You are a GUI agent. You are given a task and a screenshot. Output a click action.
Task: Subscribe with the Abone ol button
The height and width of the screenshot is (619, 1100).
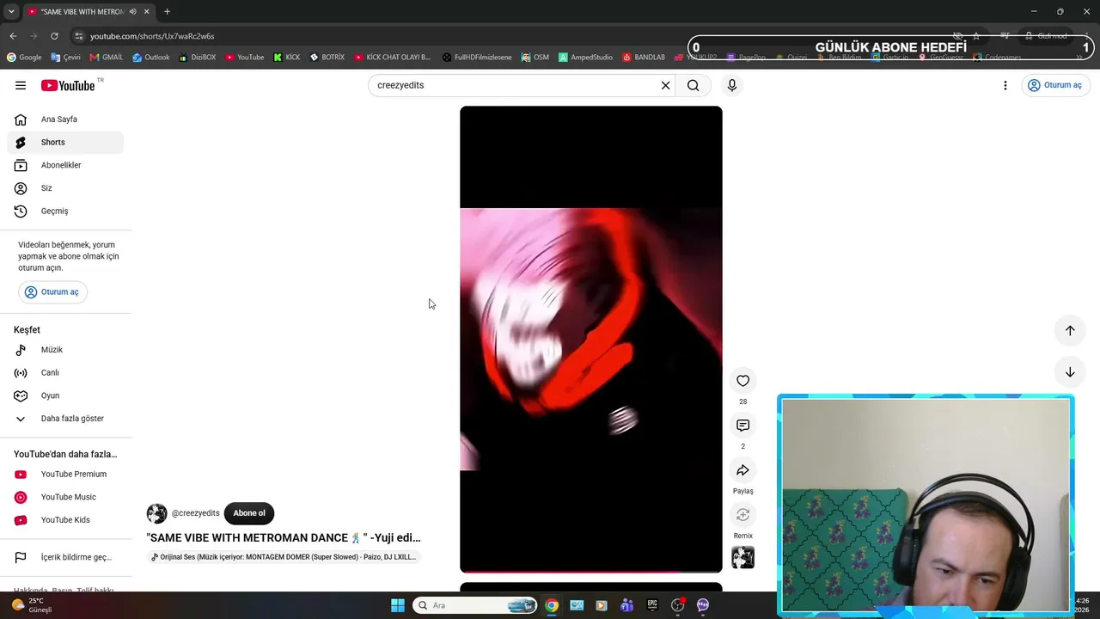tap(249, 513)
